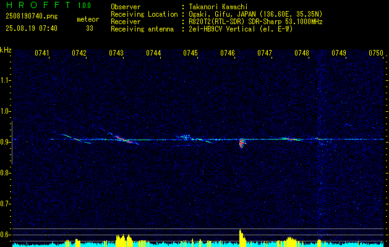Click the 'Receiver' field label
The height and width of the screenshot is (247, 389).
click(x=126, y=22)
